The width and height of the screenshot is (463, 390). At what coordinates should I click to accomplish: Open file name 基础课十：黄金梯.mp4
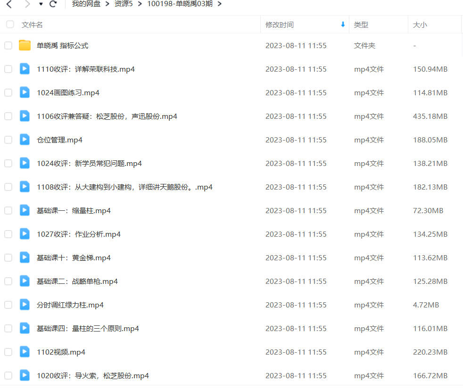point(74,258)
